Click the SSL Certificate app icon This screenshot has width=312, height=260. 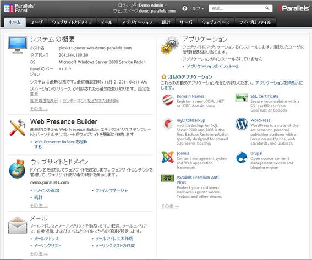click(242, 98)
